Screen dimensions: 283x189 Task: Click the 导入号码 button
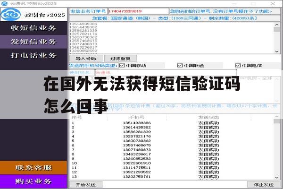point(86,59)
